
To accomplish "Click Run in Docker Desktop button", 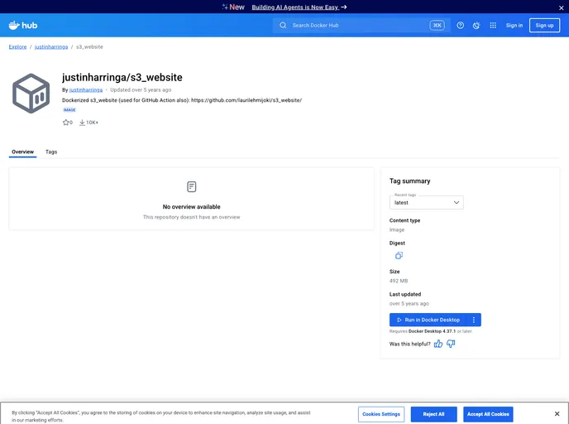I will click(428, 320).
